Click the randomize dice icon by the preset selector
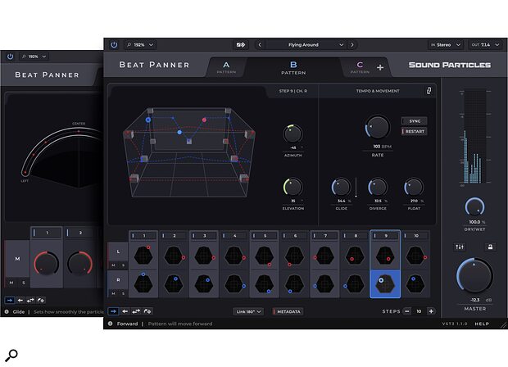Viewport: 508px width, 367px height. tap(241, 45)
